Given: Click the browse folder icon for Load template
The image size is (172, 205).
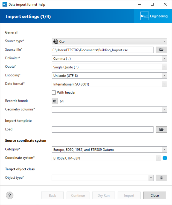Looking at the screenshot, I should point(161,129).
